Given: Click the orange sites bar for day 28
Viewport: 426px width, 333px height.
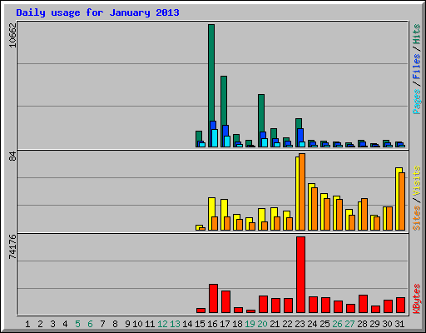Looking at the screenshot, I should 364,214.
